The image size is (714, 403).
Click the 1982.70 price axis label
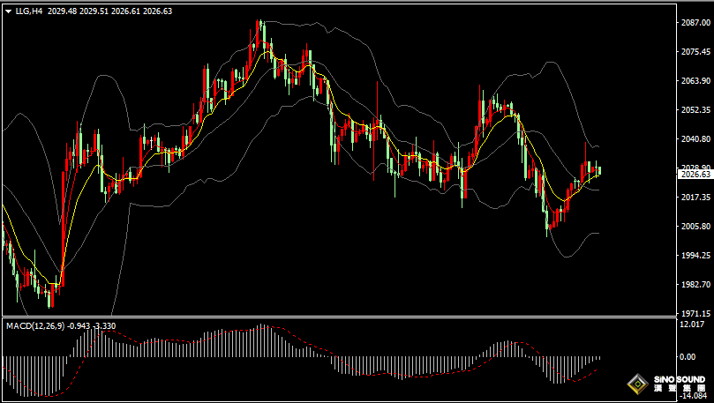[695, 284]
